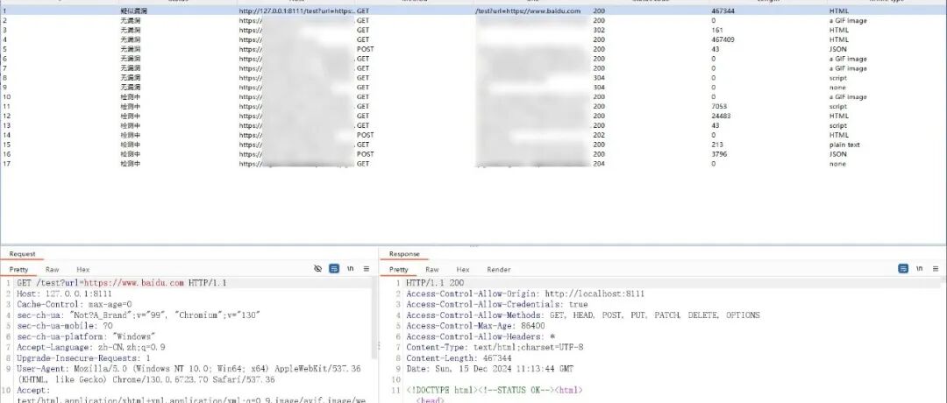The height and width of the screenshot is (403, 947).
Task: Toggle the \n line-break icon in Response panel
Action: click(x=919, y=269)
